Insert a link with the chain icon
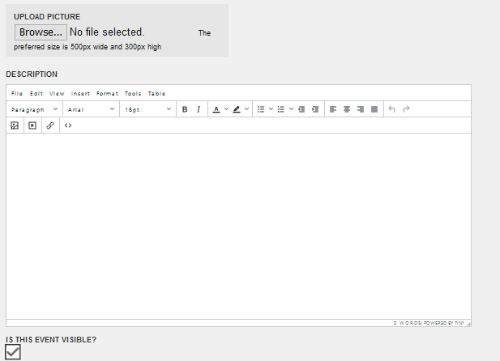Viewport: 500px width, 361px height. [50, 125]
